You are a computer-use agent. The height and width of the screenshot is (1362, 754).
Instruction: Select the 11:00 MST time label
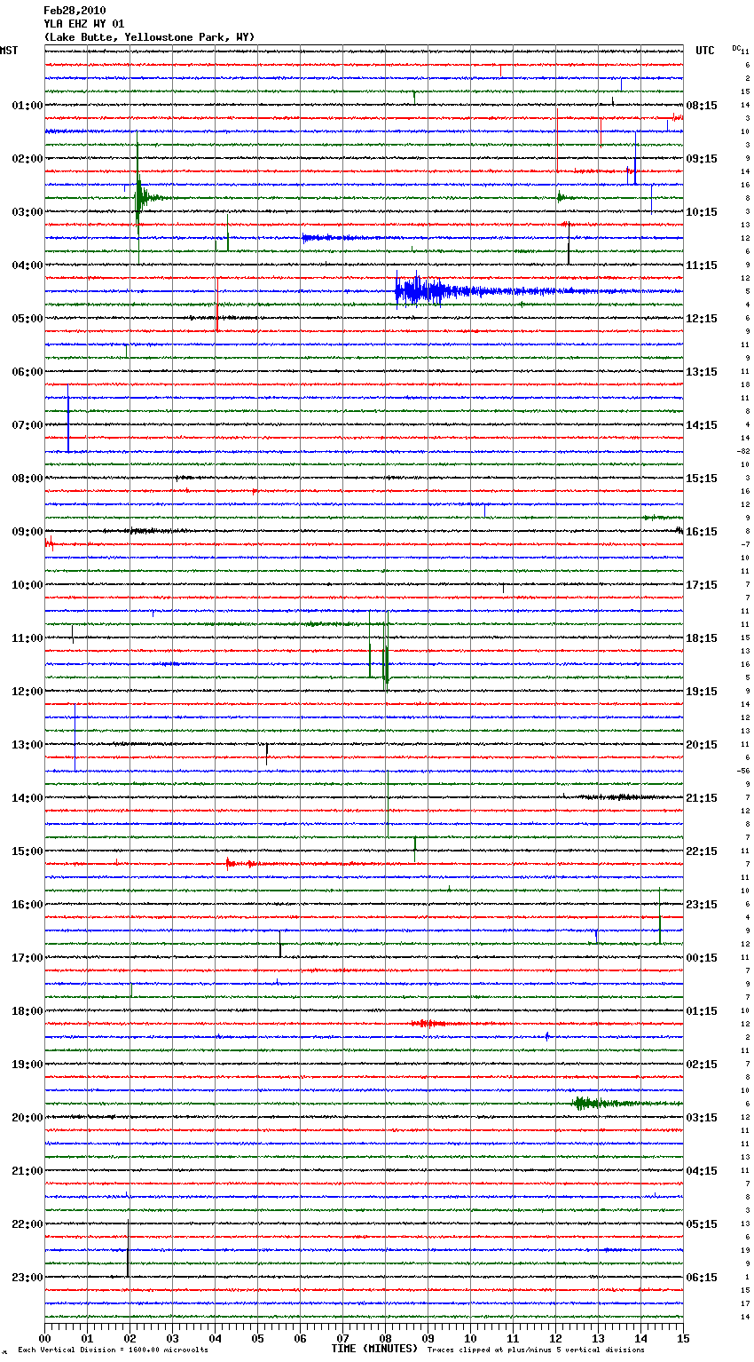coord(27,638)
